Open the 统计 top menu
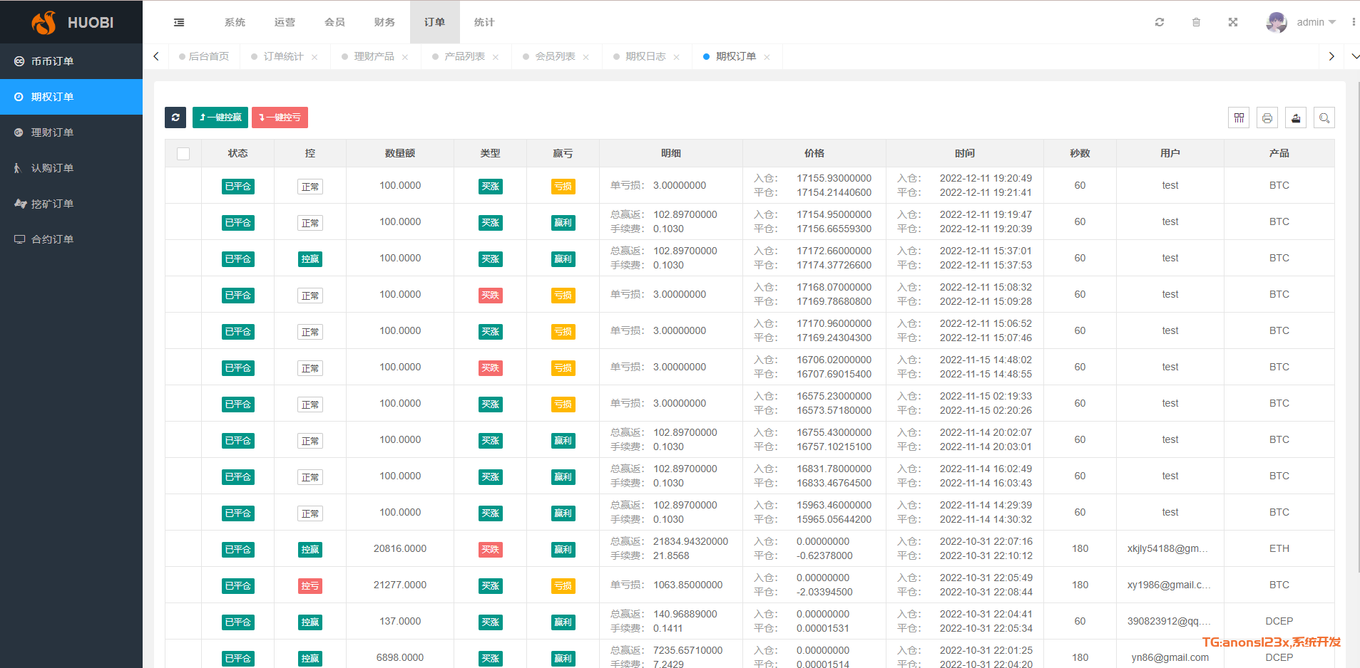1360x668 pixels. click(x=484, y=22)
